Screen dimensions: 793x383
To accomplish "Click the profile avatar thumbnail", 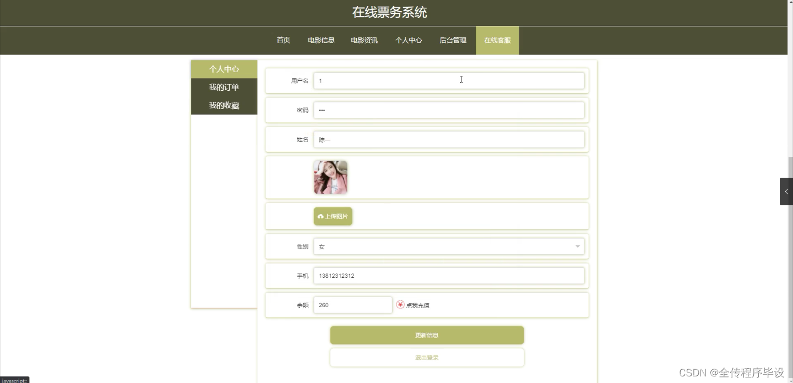I will [330, 177].
